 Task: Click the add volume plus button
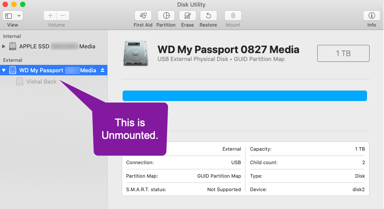[50, 16]
